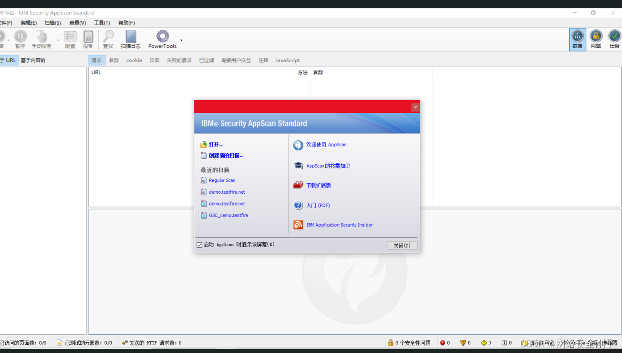Open the 帮助(H) menu
This screenshot has width=622, height=353.
[127, 23]
